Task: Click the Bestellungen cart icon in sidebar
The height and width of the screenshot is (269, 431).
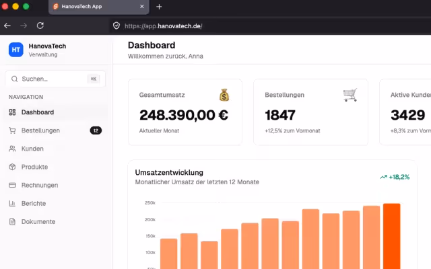Action: 12,130
